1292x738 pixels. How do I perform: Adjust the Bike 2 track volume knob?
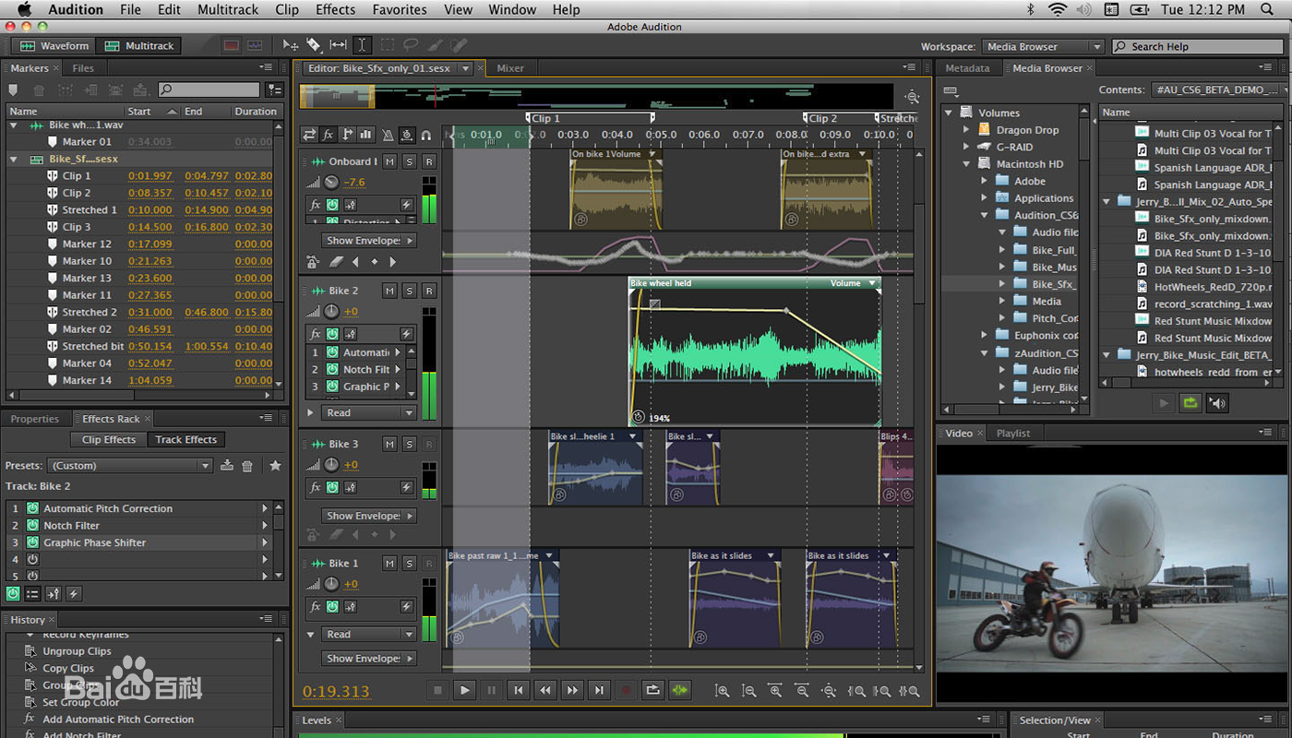pos(331,312)
